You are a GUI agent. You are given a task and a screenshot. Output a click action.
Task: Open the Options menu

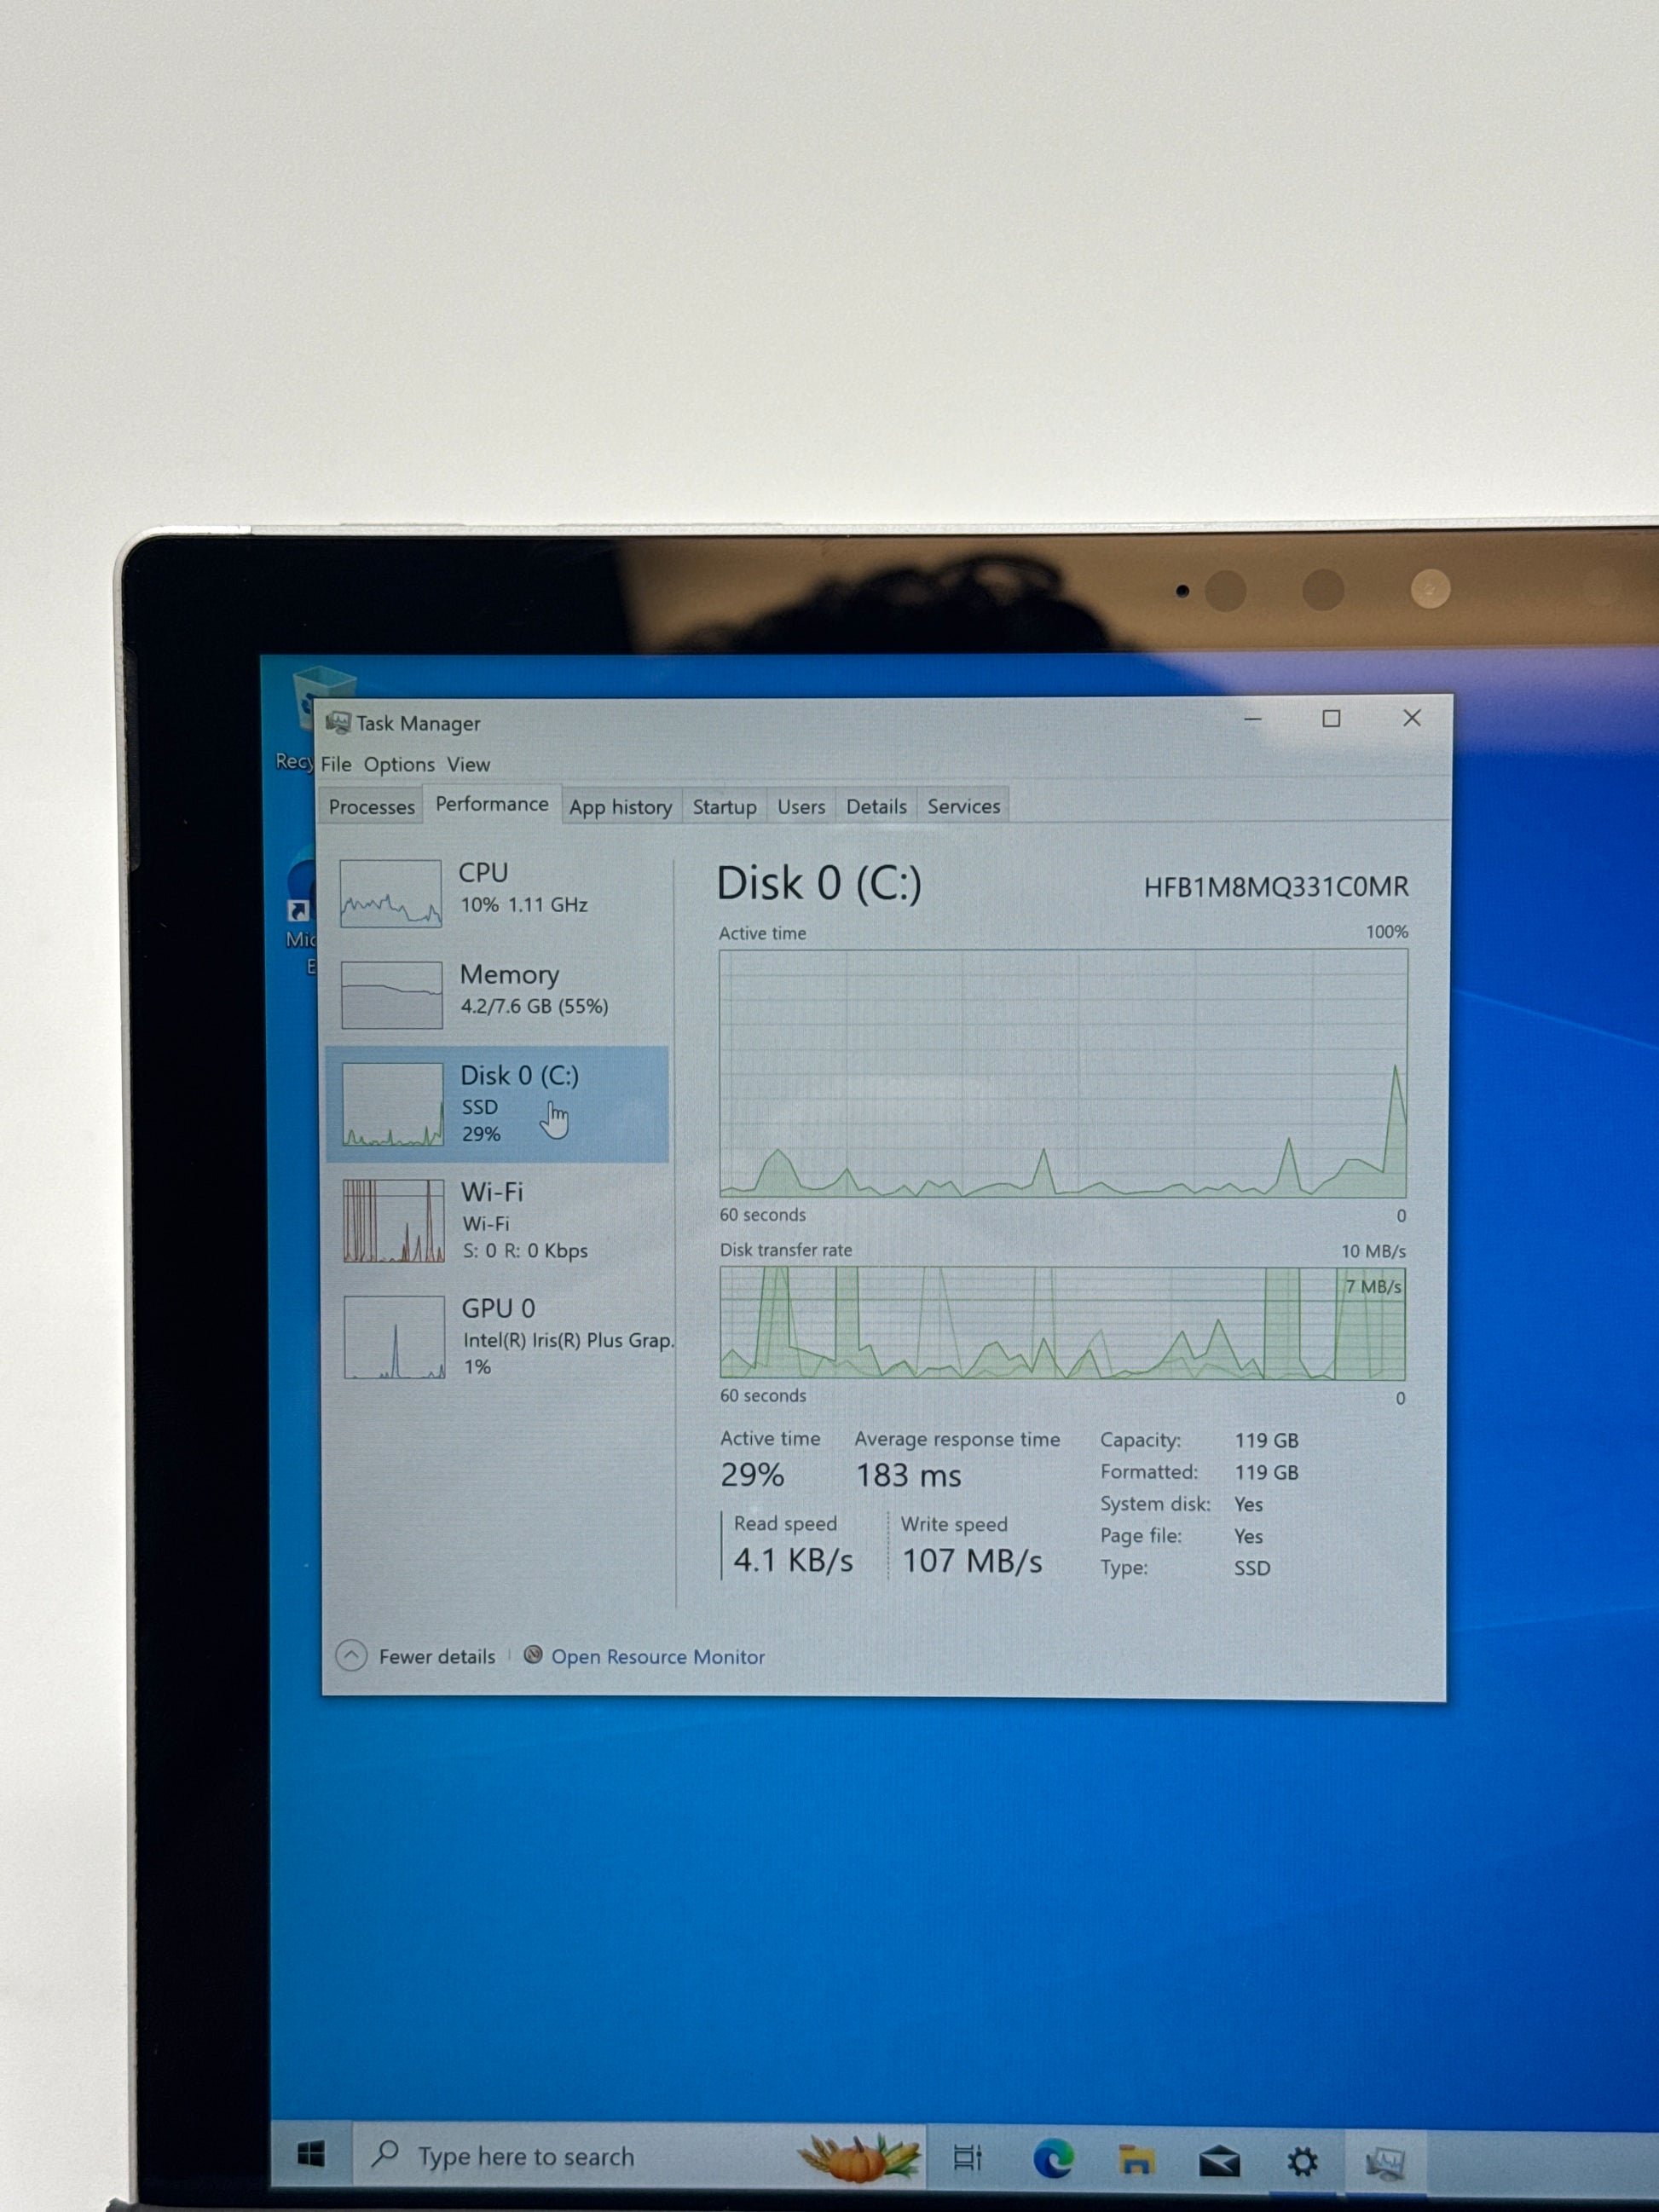click(399, 764)
